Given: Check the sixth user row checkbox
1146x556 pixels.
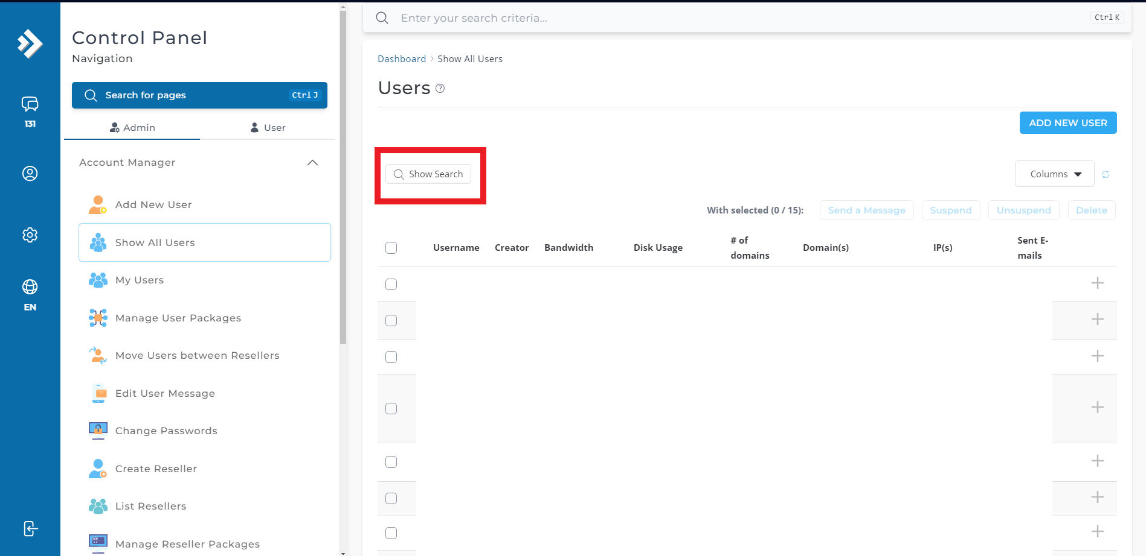Looking at the screenshot, I should pos(391,498).
